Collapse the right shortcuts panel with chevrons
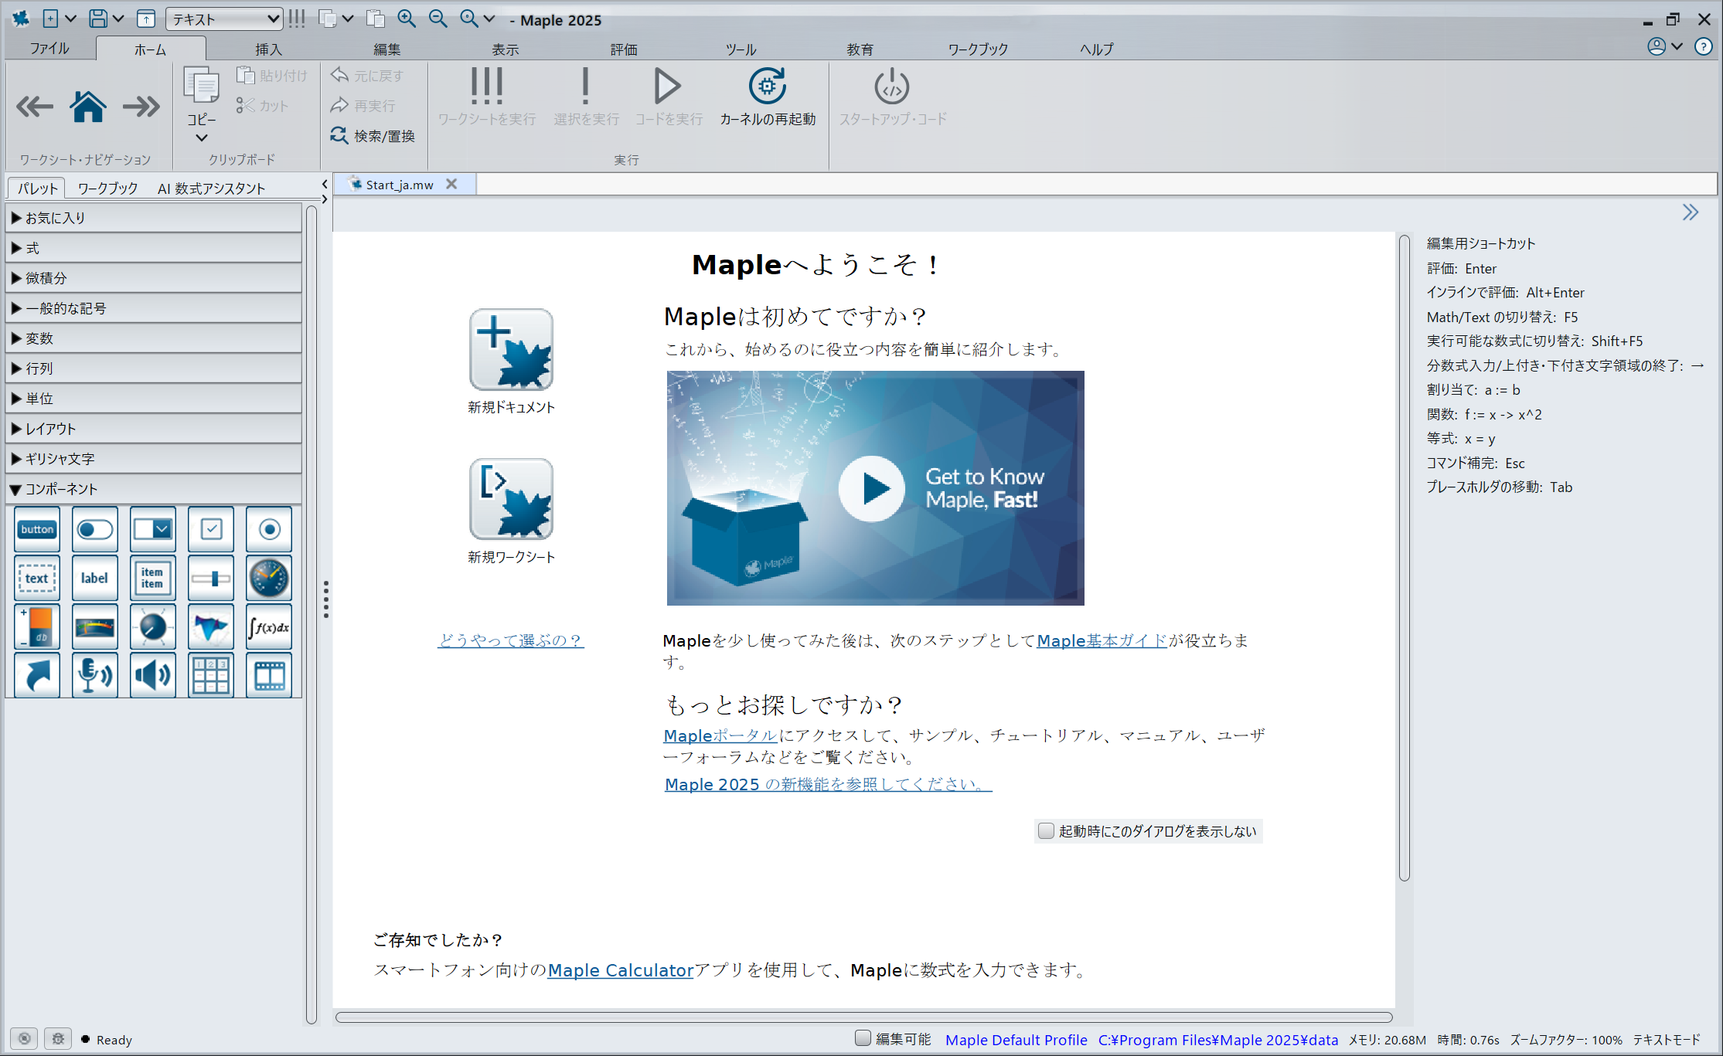Image resolution: width=1723 pixels, height=1056 pixels. (1690, 212)
